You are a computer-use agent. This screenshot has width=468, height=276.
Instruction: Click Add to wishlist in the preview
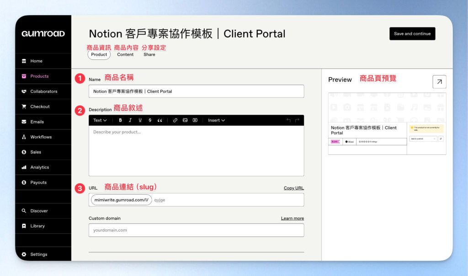(423, 139)
